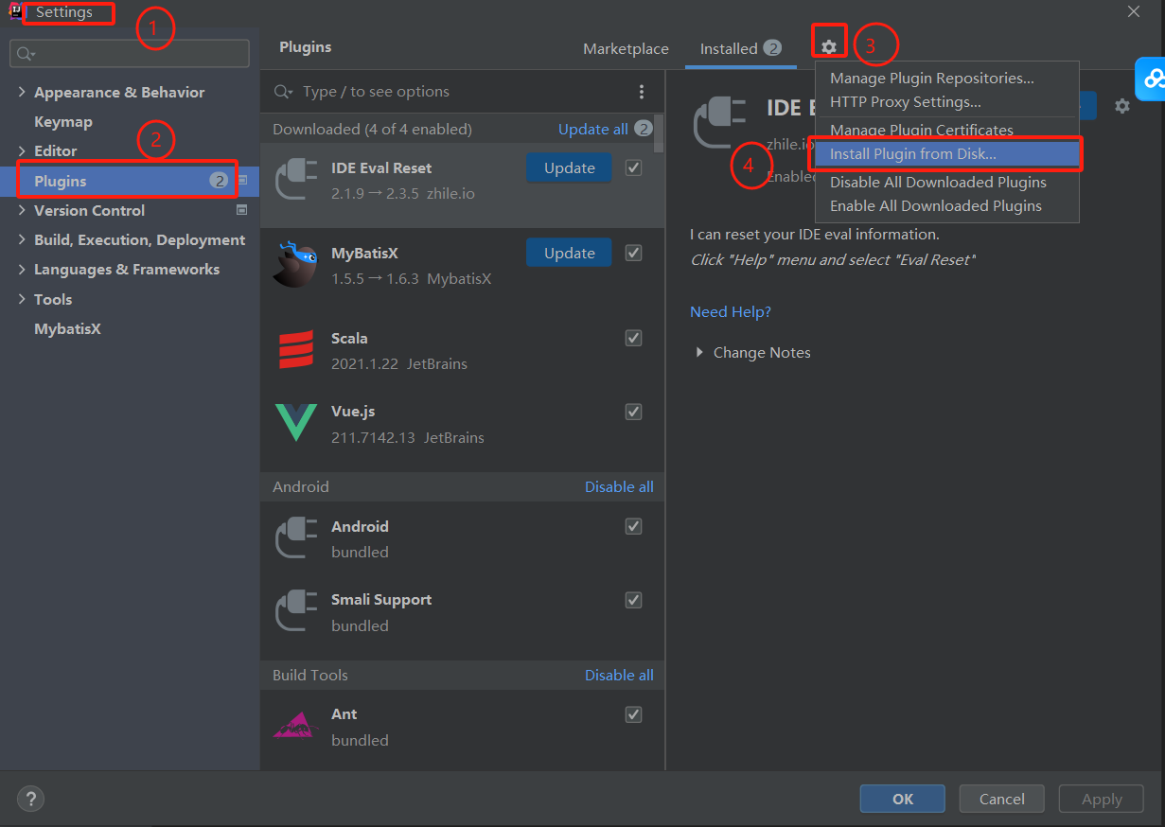Toggle the Smali Support checkbox
Screen dimensions: 1165x827
634,600
